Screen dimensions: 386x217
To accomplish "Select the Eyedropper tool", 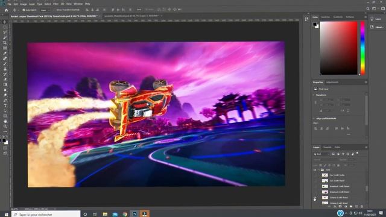I will coord(5,54).
